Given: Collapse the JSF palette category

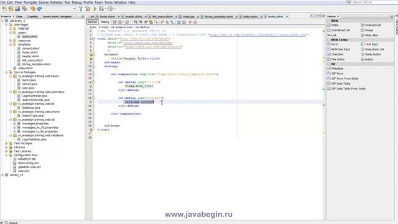Looking at the screenshot, I should 329,64.
